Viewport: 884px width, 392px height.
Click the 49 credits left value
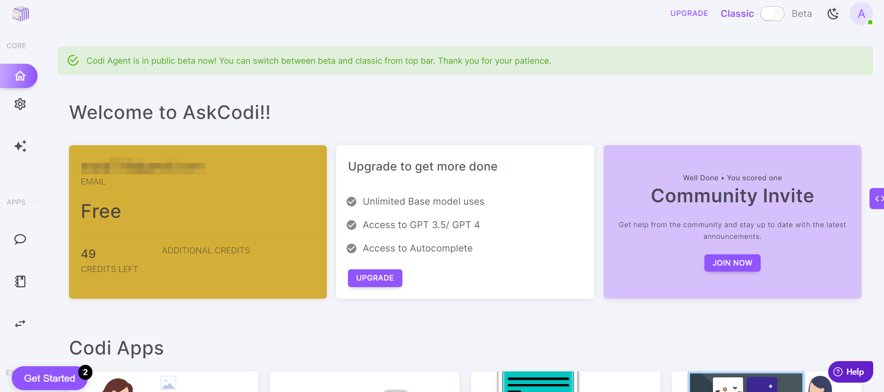coord(88,254)
